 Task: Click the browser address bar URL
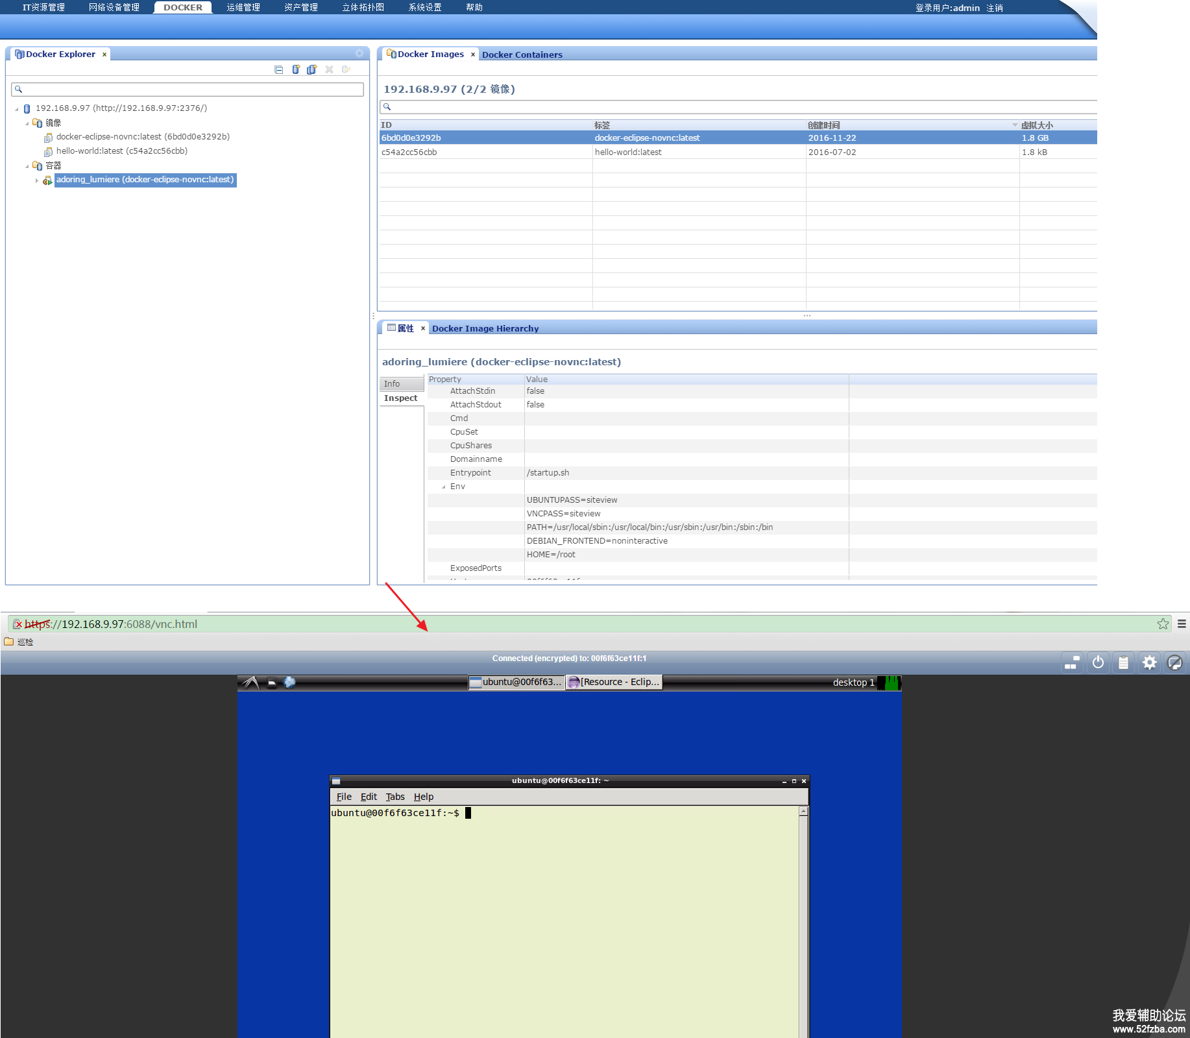click(x=111, y=624)
